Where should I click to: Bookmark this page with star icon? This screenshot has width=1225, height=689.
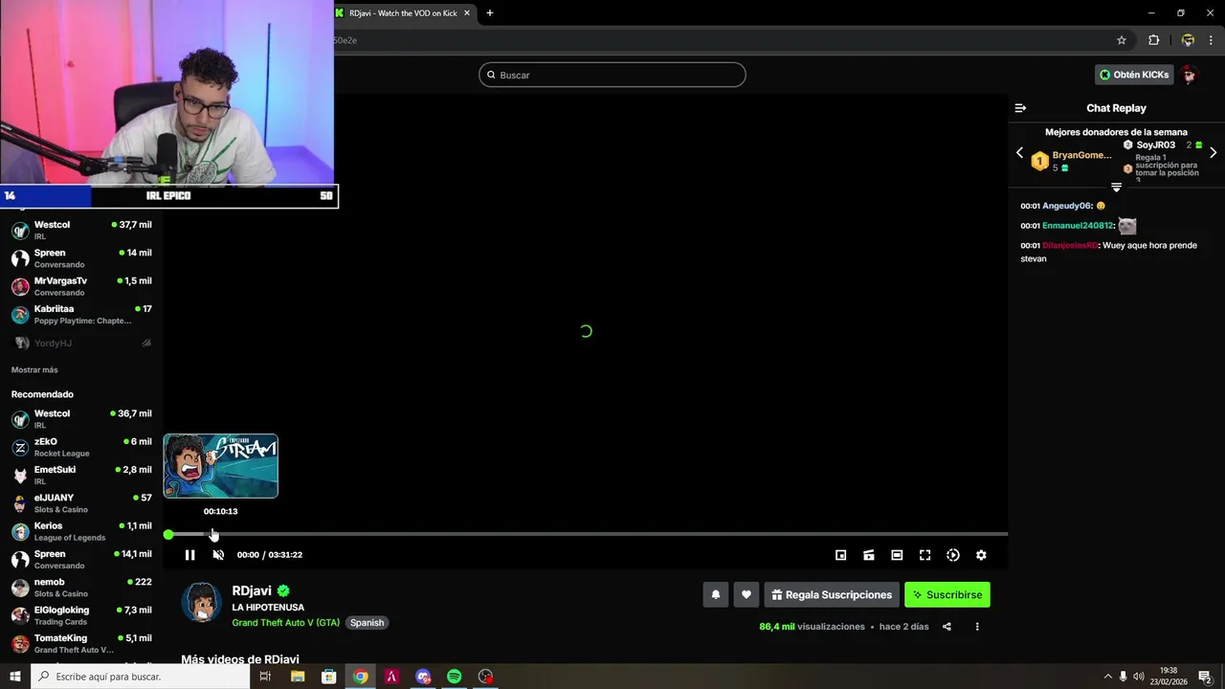[x=1122, y=40]
